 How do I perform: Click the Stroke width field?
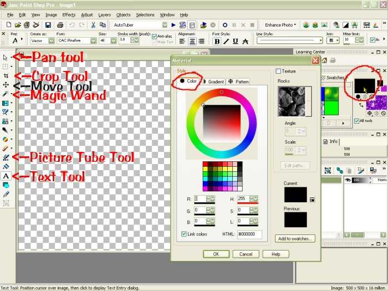[124, 40]
